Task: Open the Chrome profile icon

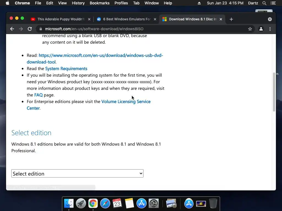Action: (x=261, y=29)
